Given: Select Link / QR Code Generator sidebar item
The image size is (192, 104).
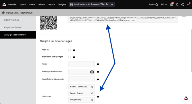Looking at the screenshot, I should click(18, 35).
